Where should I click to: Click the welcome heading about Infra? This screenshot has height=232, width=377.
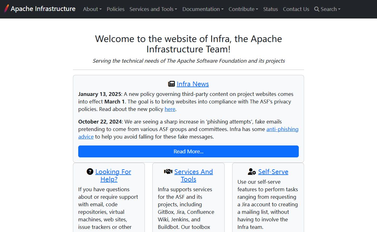pos(188,44)
